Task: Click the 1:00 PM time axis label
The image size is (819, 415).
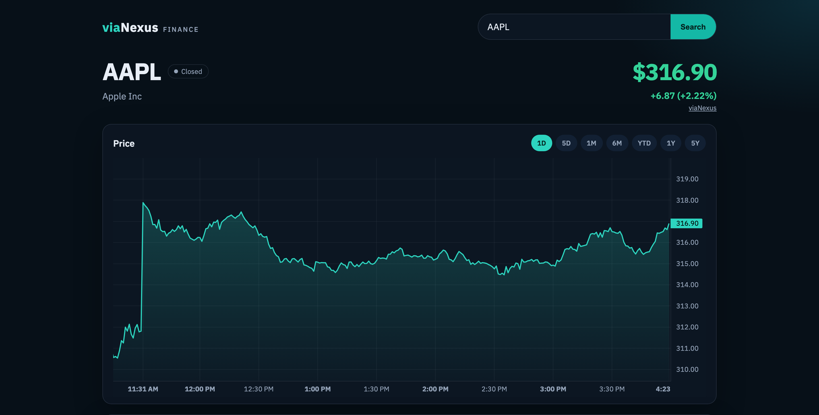Action: tap(317, 389)
